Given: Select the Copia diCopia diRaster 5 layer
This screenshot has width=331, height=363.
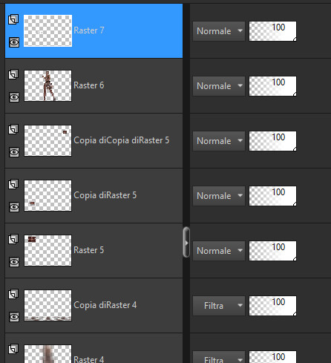Looking at the screenshot, I should pyautogui.click(x=121, y=140).
